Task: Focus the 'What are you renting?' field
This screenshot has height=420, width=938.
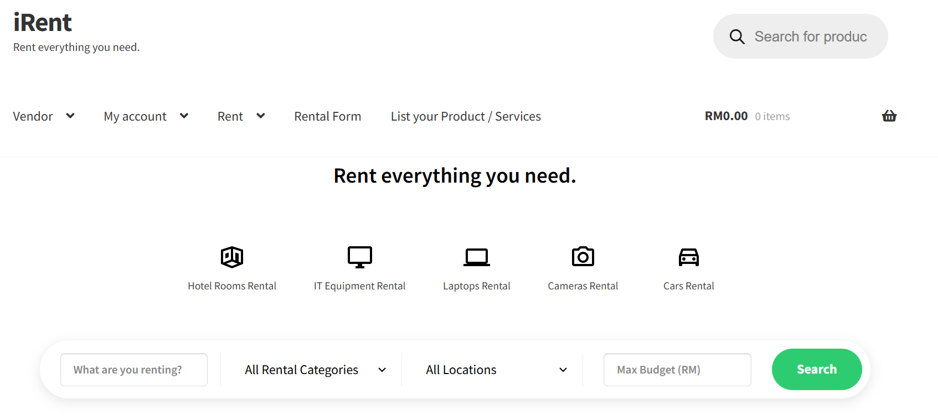Action: click(x=134, y=370)
